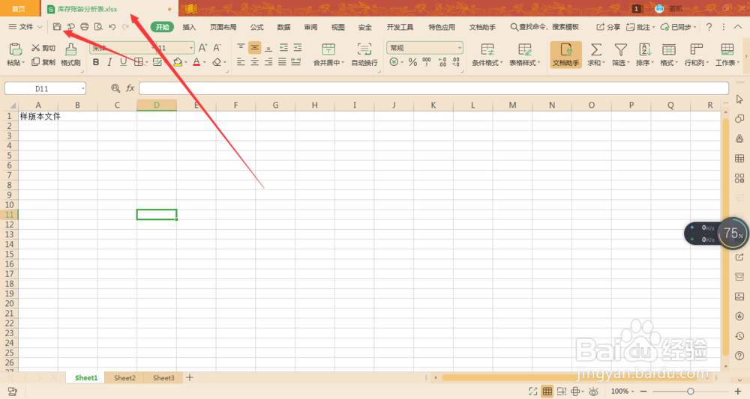Undo the last action

pyautogui.click(x=112, y=27)
